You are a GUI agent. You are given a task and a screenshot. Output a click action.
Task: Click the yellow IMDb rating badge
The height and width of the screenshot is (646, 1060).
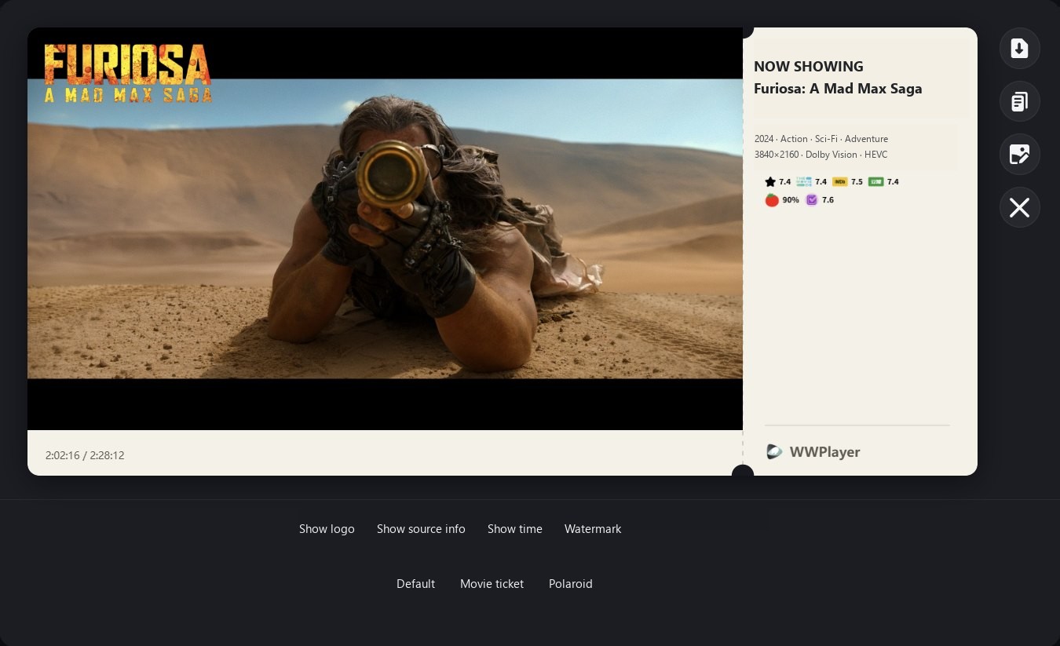(x=840, y=182)
